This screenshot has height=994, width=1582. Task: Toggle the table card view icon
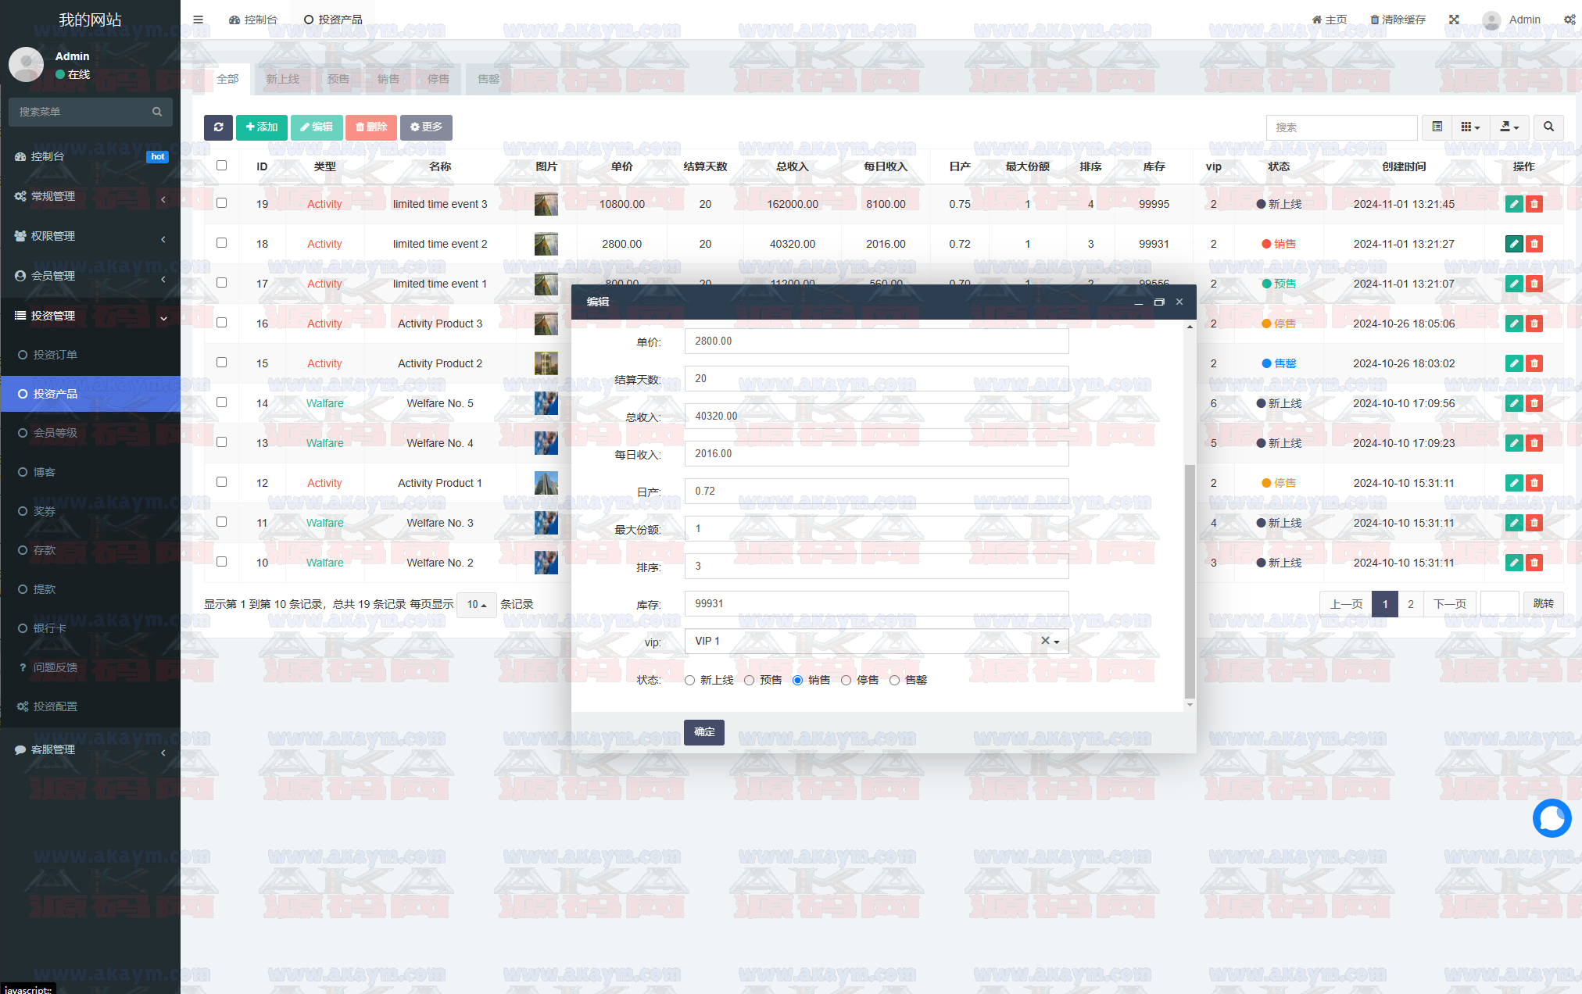(x=1437, y=127)
